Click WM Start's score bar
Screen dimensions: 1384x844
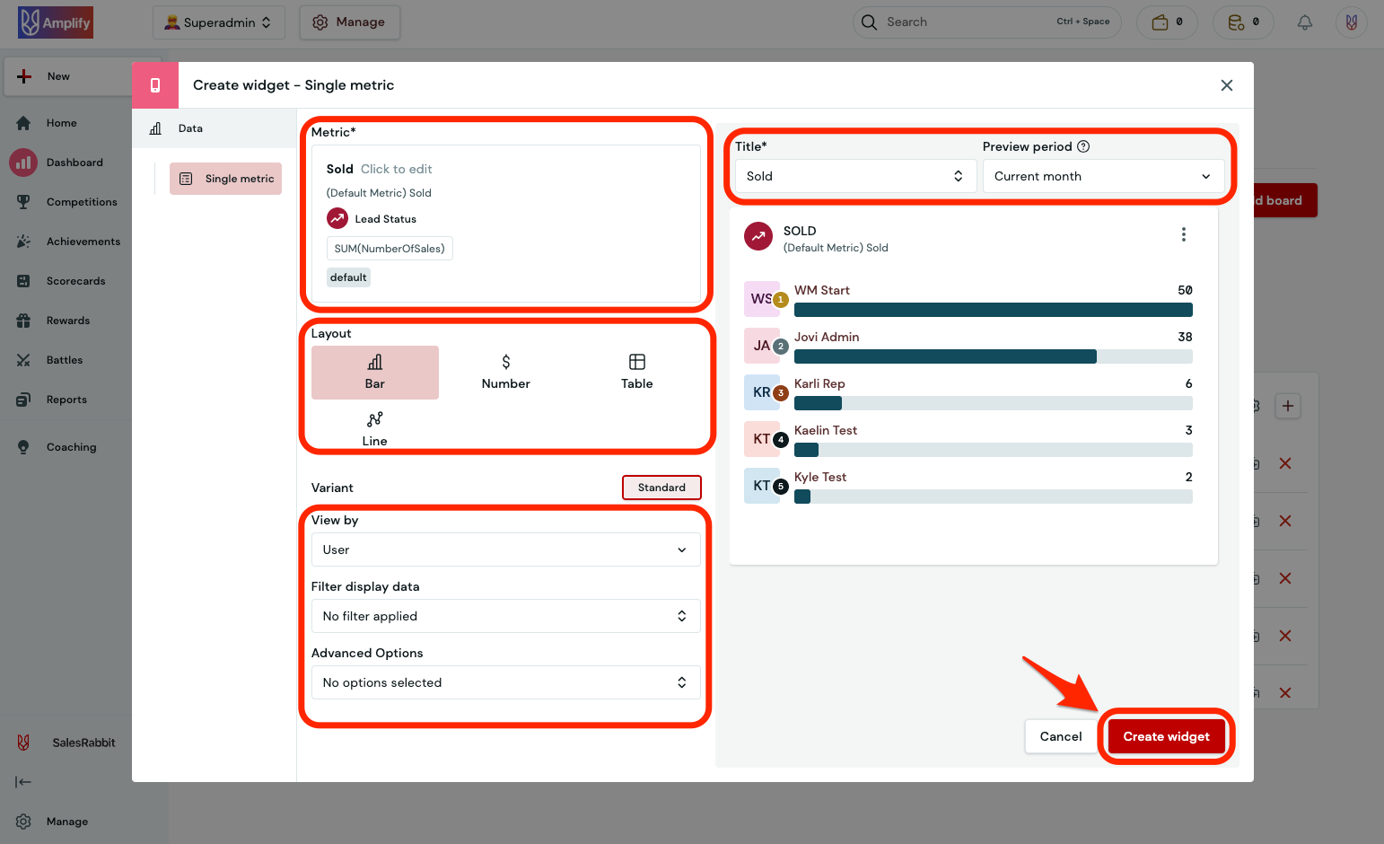tap(993, 309)
